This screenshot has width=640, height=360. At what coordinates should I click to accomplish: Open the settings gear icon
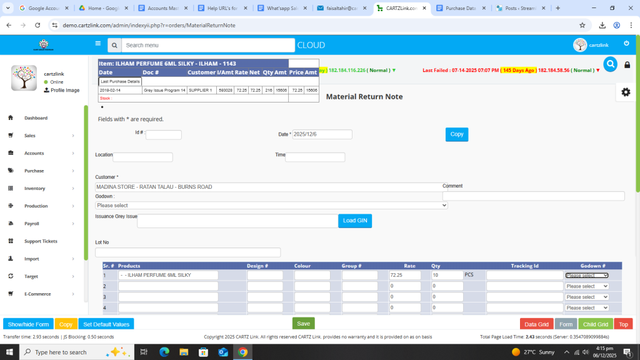(x=626, y=92)
